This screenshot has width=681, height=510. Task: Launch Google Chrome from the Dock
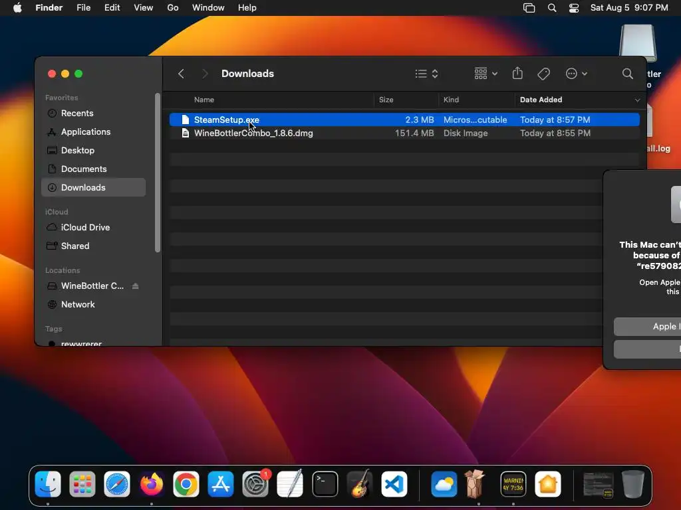pos(186,484)
